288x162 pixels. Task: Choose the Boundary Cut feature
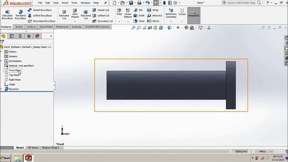(103, 21)
